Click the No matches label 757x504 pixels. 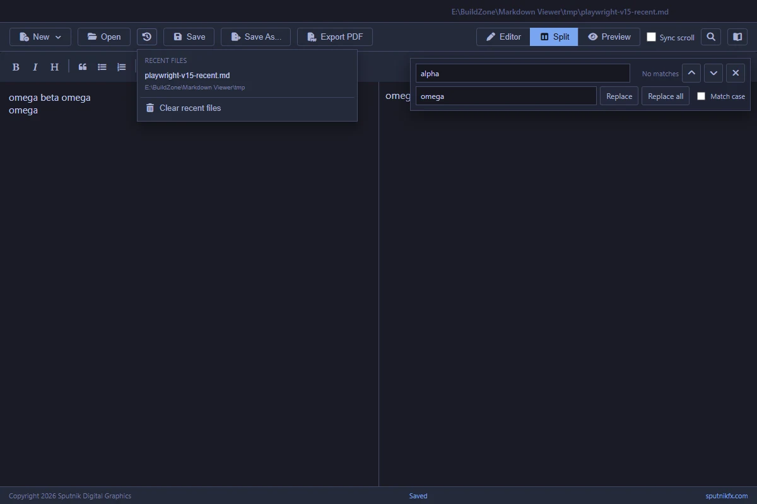click(660, 74)
